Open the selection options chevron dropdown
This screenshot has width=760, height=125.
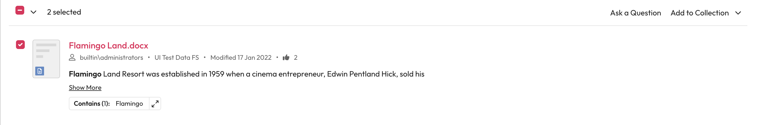[34, 12]
